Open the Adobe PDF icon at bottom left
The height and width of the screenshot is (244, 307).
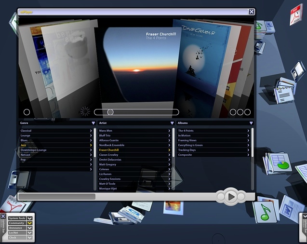(13, 203)
